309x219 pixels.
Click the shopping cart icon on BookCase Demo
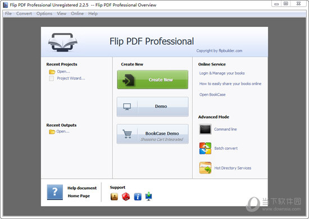click(x=127, y=134)
